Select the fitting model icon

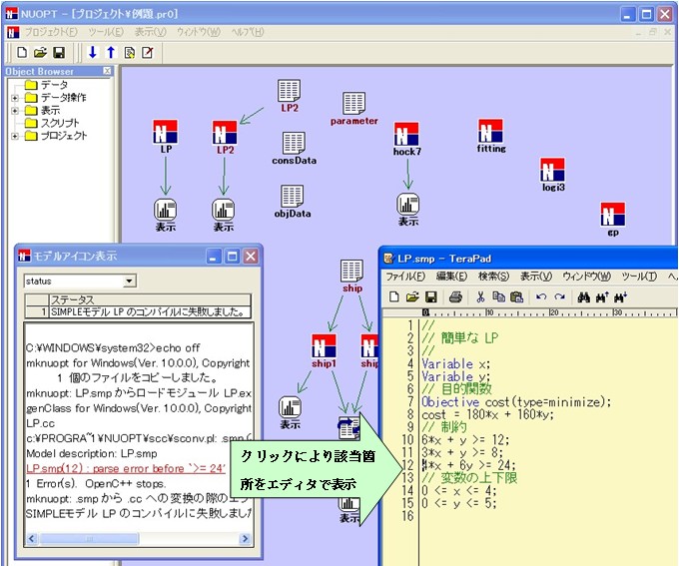(x=490, y=131)
